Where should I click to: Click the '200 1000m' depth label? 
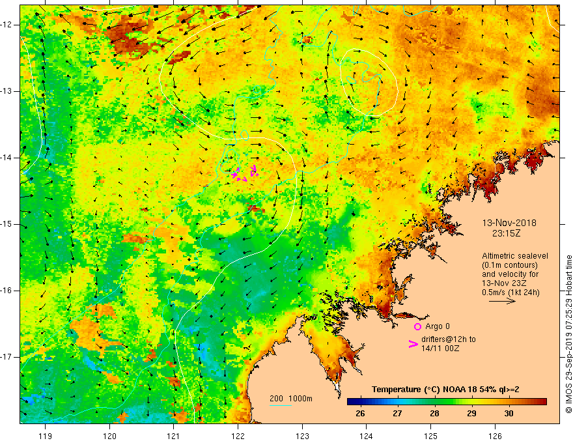[291, 399]
